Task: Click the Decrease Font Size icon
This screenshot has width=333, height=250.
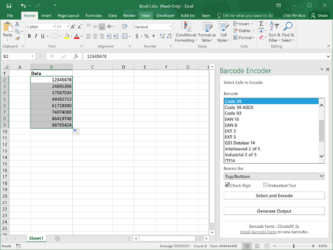Action: tap(79, 27)
